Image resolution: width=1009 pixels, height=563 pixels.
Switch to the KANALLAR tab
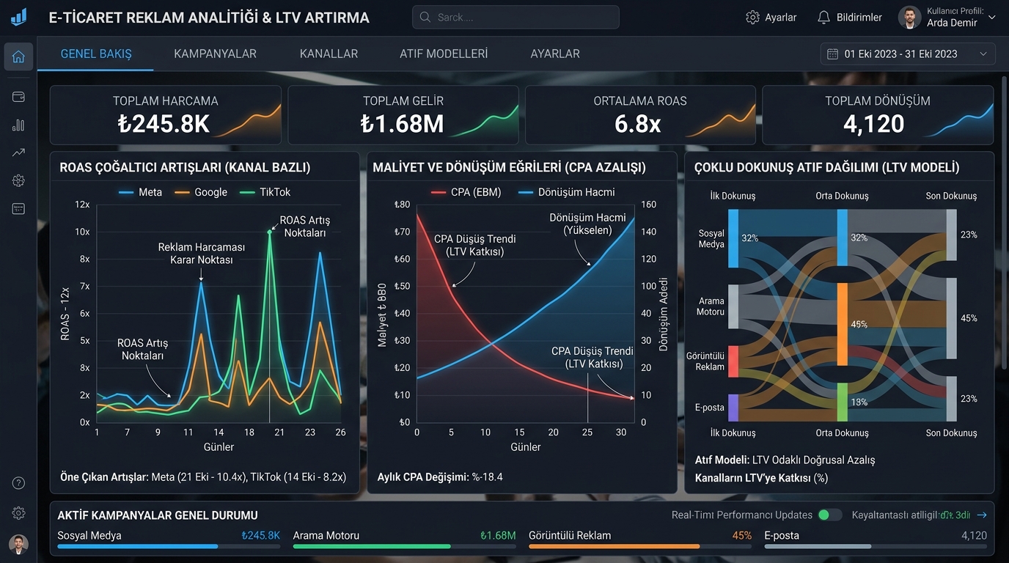(329, 54)
